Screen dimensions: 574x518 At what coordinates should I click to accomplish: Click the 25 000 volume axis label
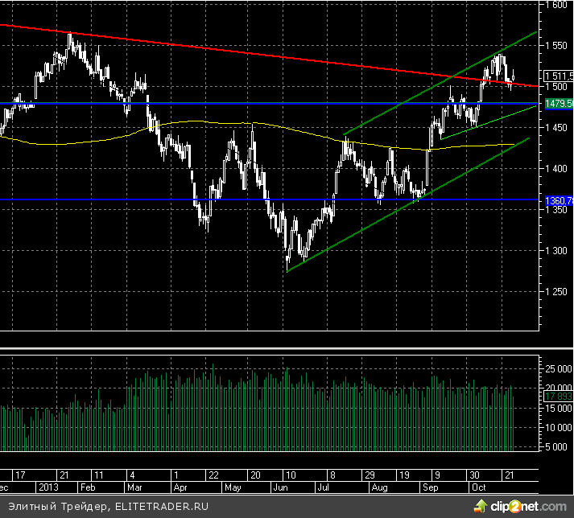[557, 369]
